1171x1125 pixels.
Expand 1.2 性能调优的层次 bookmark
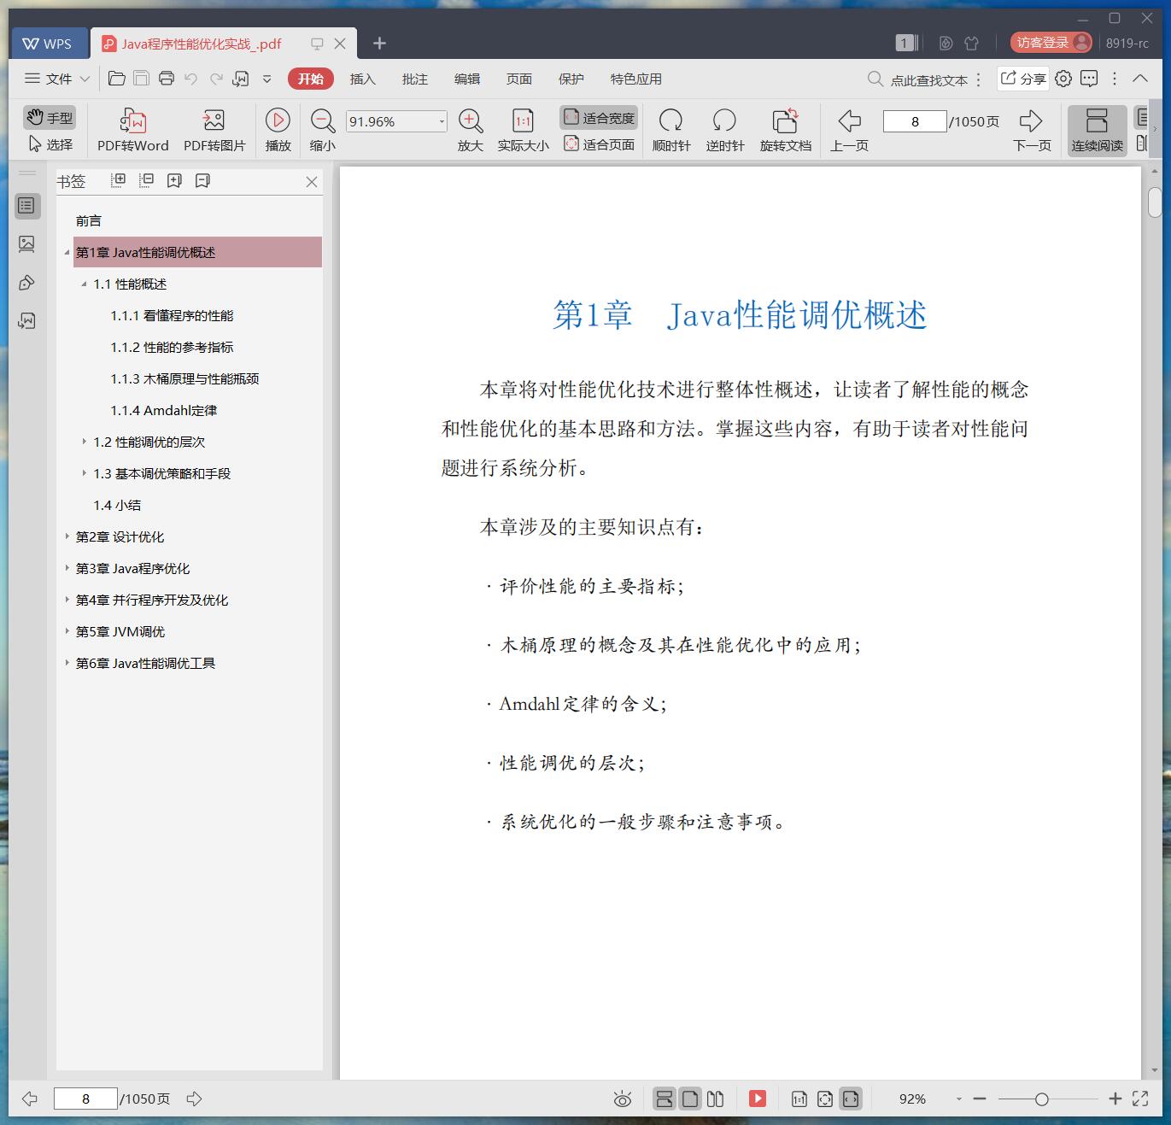click(x=84, y=442)
